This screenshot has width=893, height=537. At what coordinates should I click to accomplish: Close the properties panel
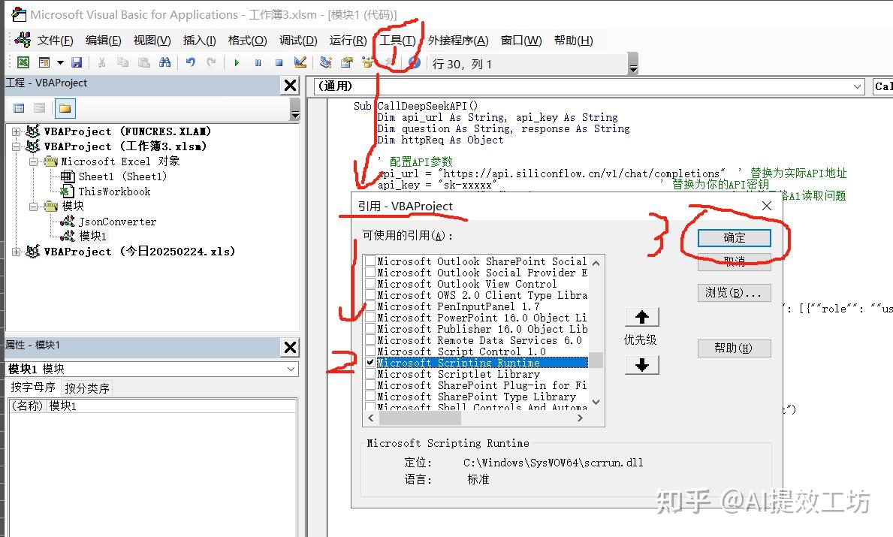(x=291, y=347)
